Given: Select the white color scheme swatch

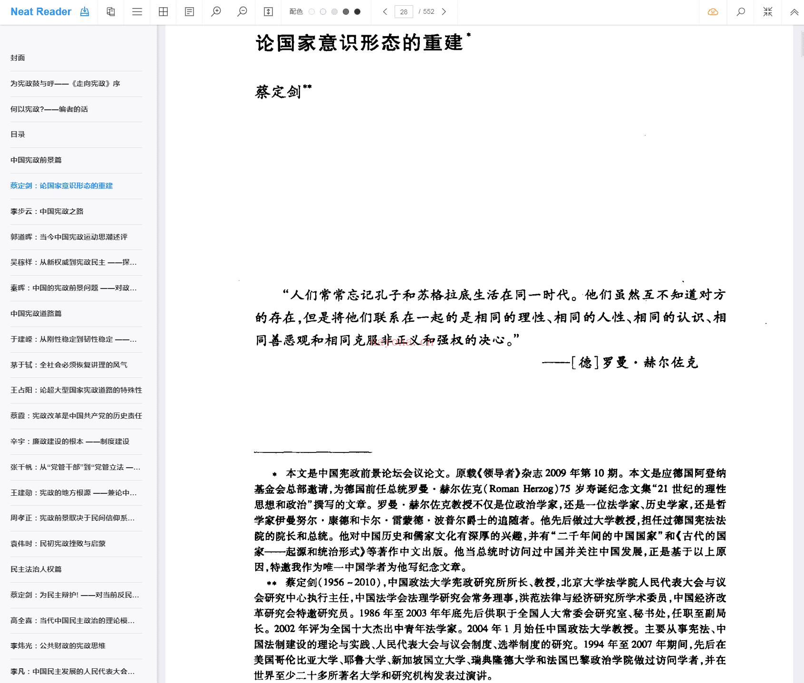Looking at the screenshot, I should tap(311, 12).
